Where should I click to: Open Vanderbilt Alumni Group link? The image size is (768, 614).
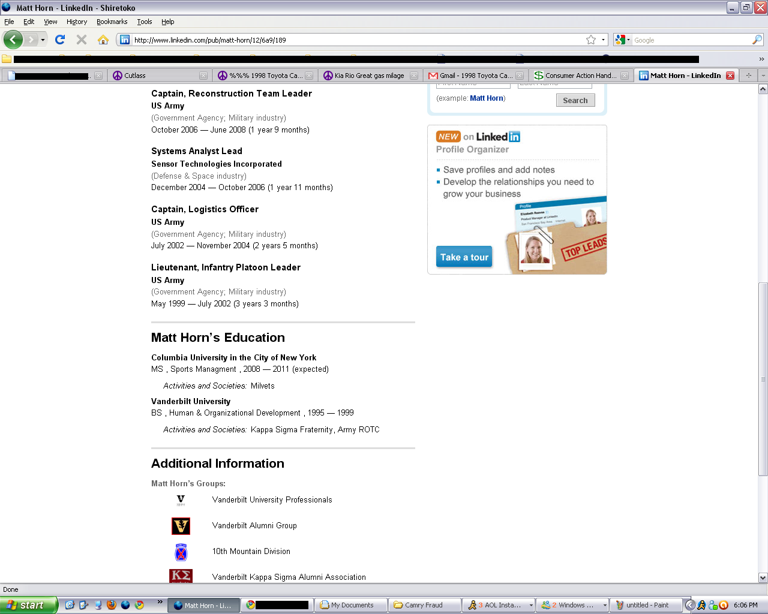click(x=254, y=525)
